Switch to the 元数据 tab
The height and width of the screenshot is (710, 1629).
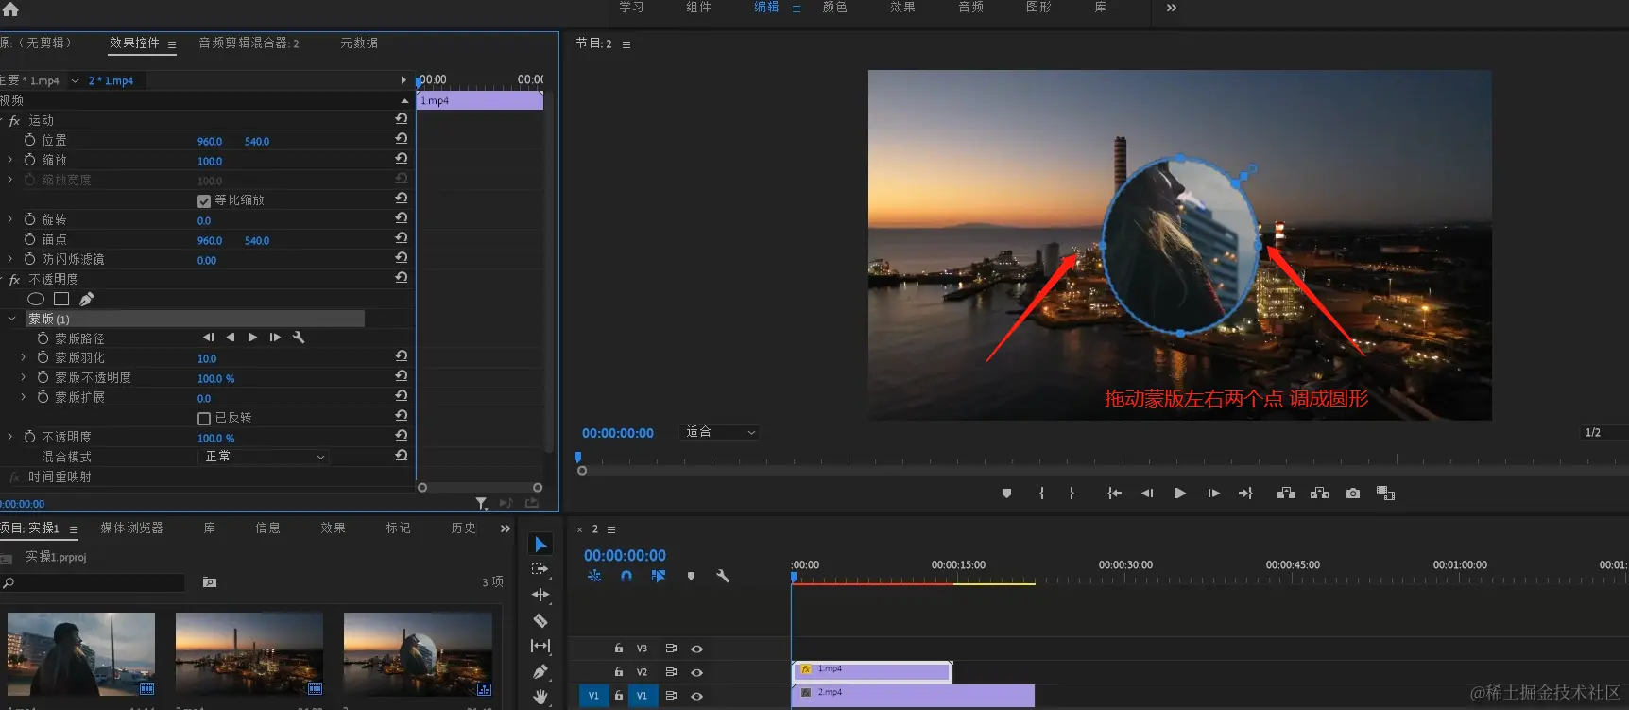click(x=359, y=43)
